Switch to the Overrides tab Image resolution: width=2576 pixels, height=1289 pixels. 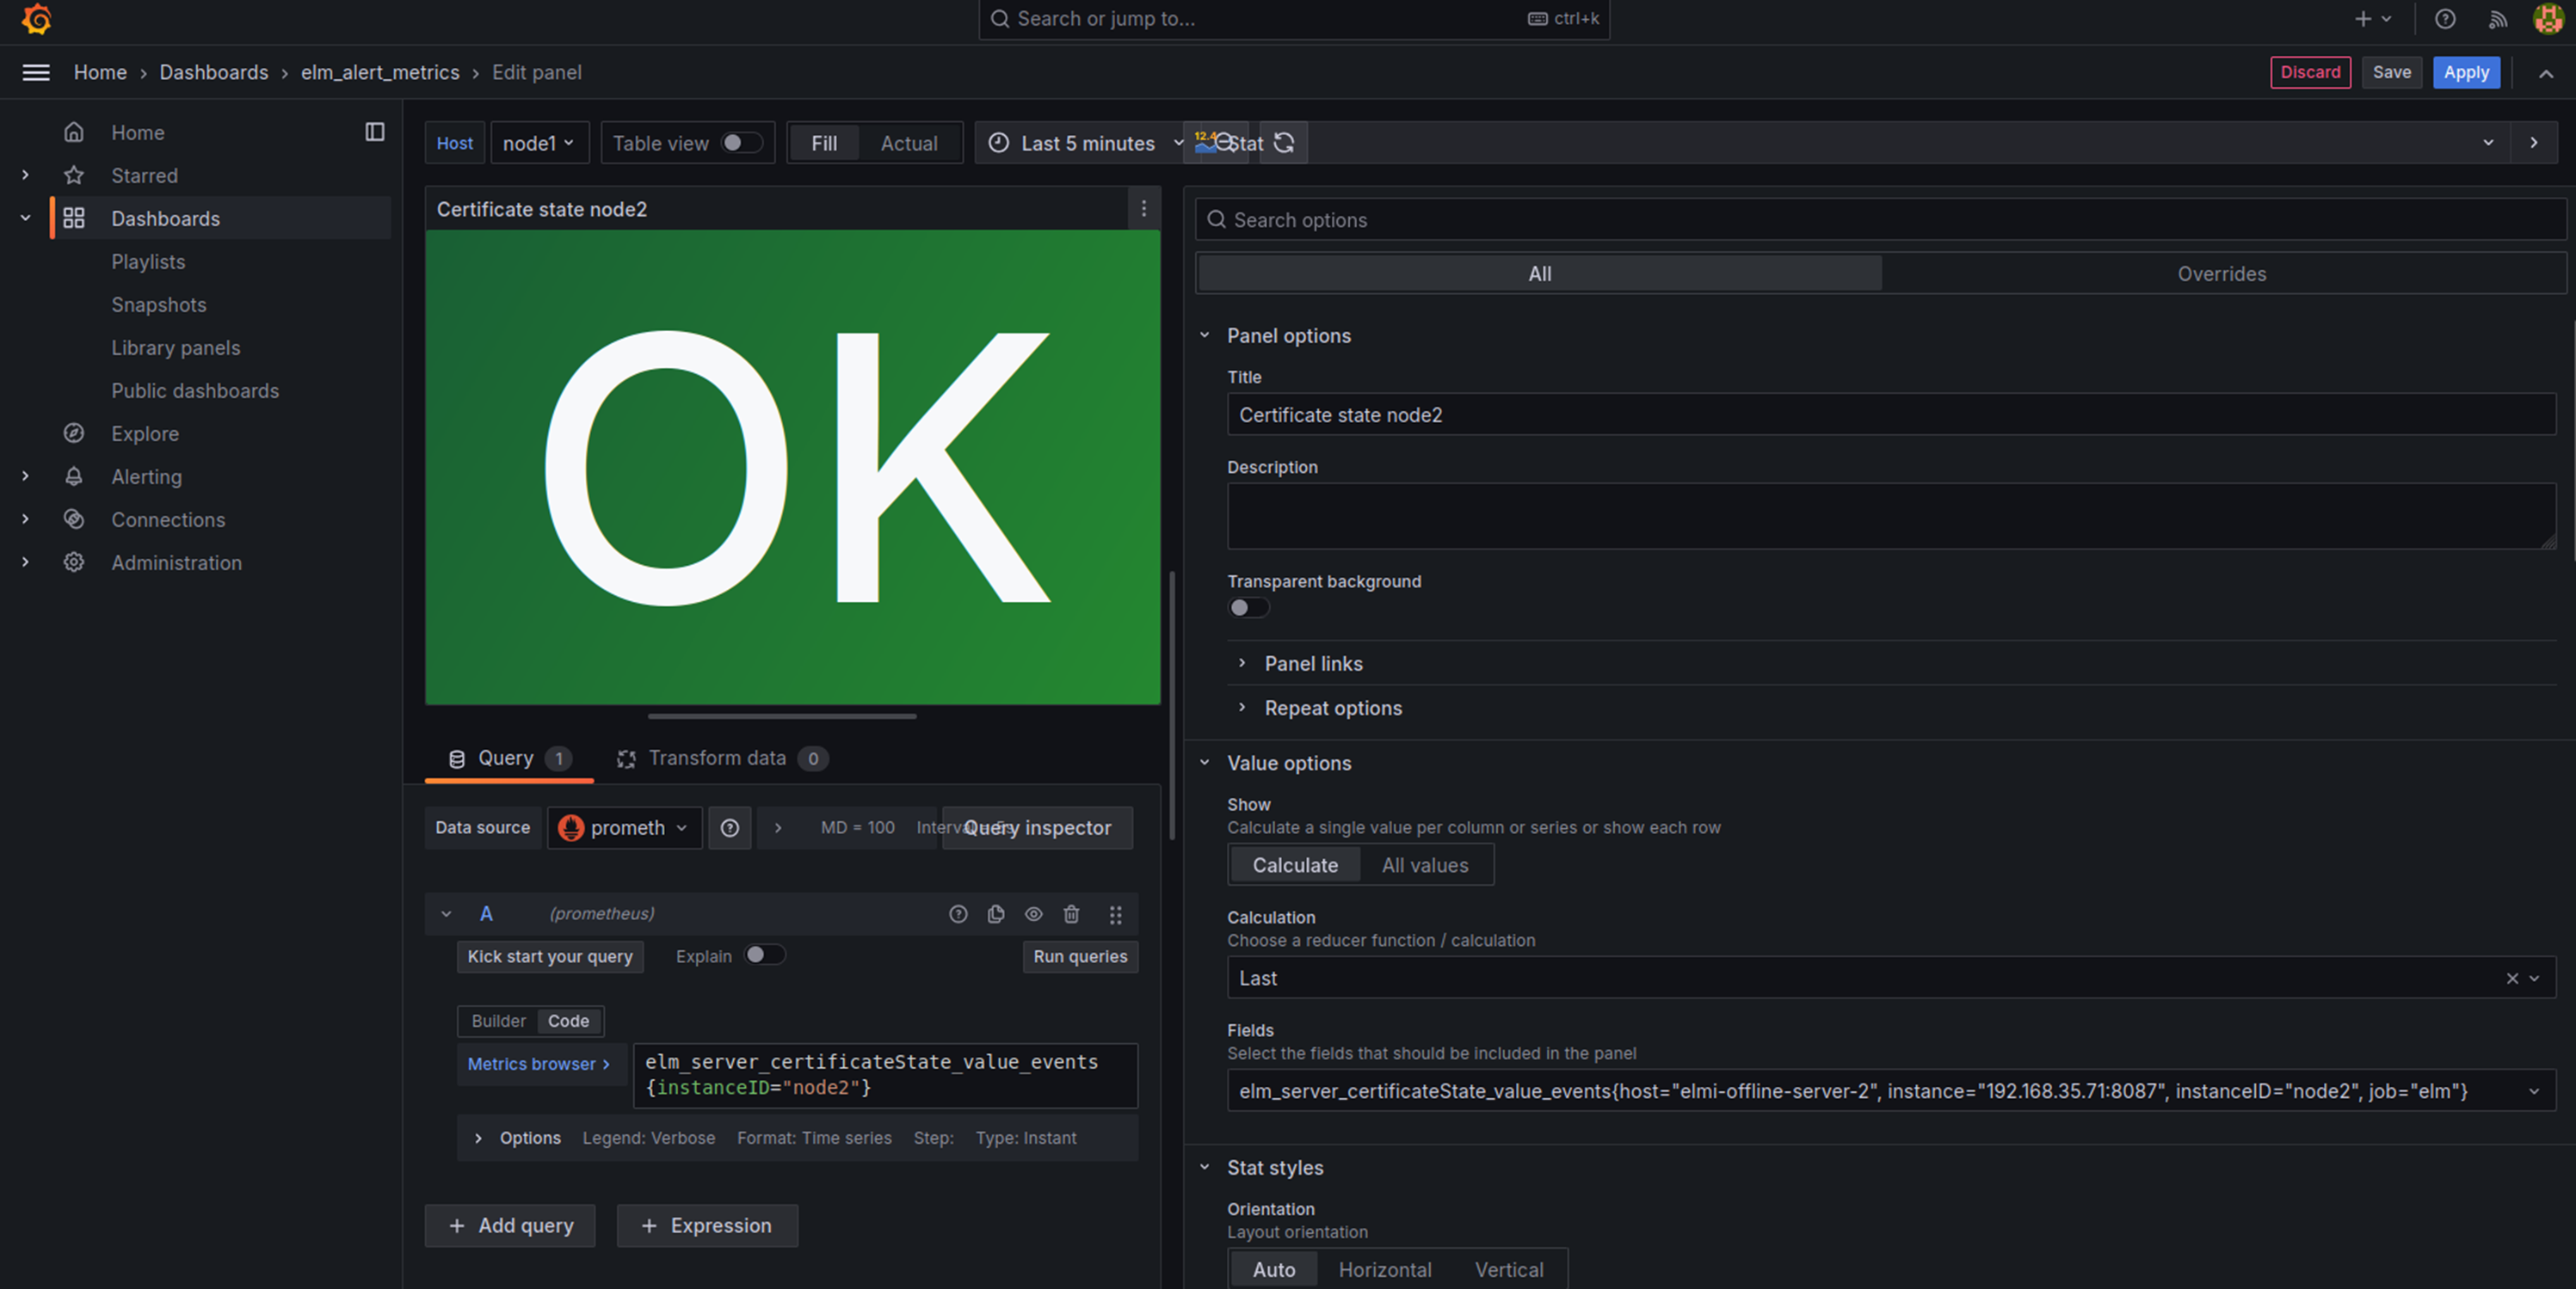coord(2222,273)
